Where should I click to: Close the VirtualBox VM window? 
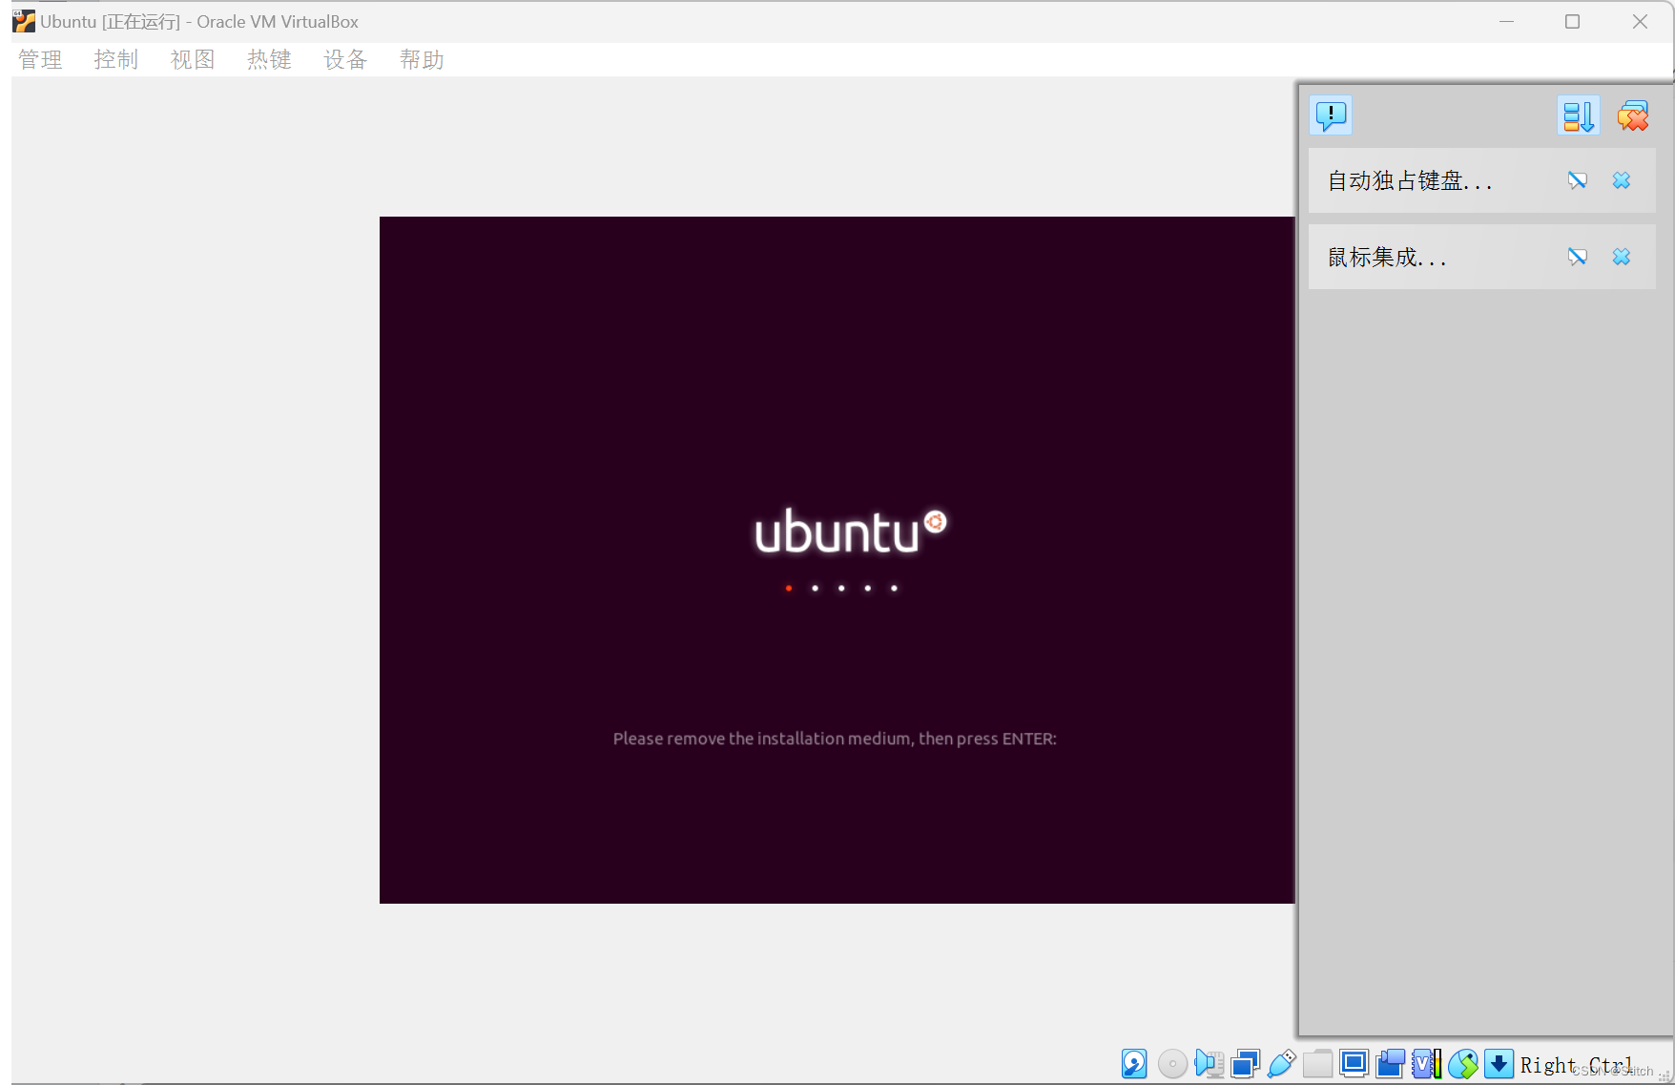pos(1640,21)
